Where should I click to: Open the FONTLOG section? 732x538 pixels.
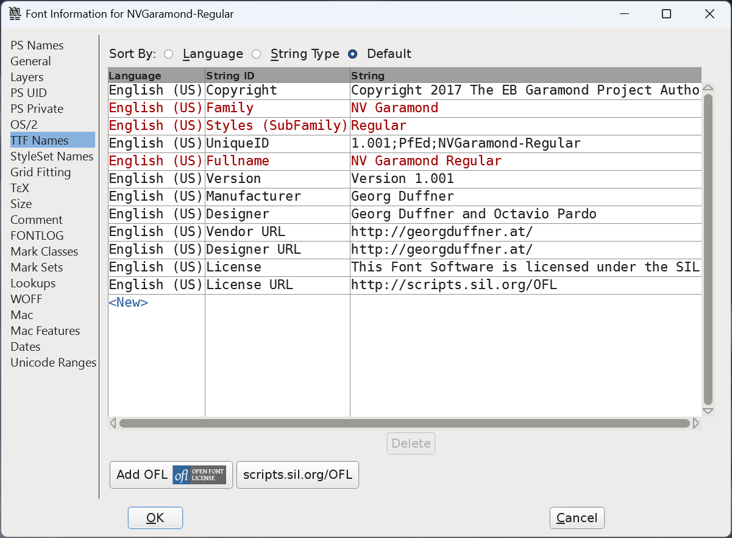[37, 236]
